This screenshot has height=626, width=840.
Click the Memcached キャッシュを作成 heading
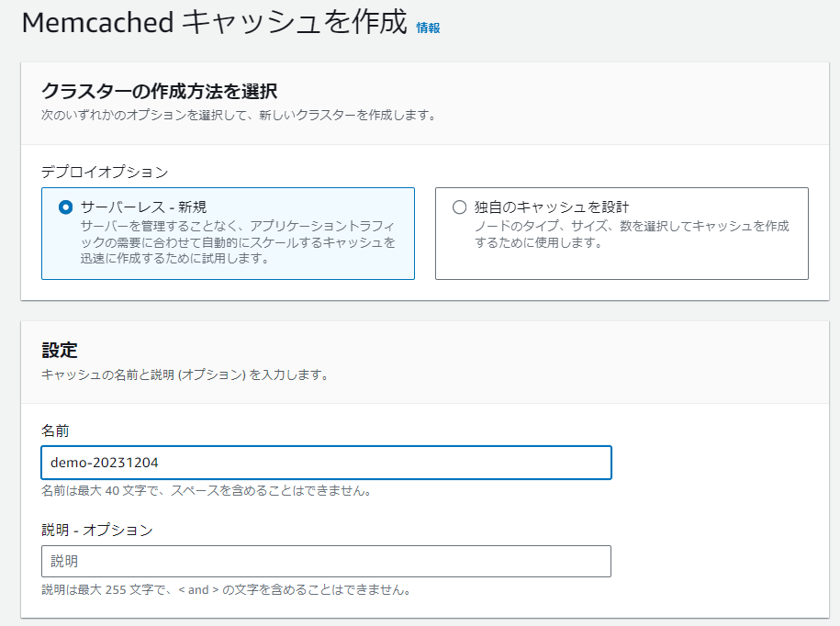pyautogui.click(x=214, y=23)
